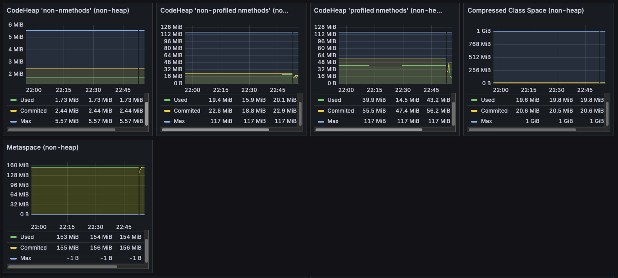Open the Compressed Class Space panel title menu
Viewport: 618px width, 278px height.
[x=526, y=10]
